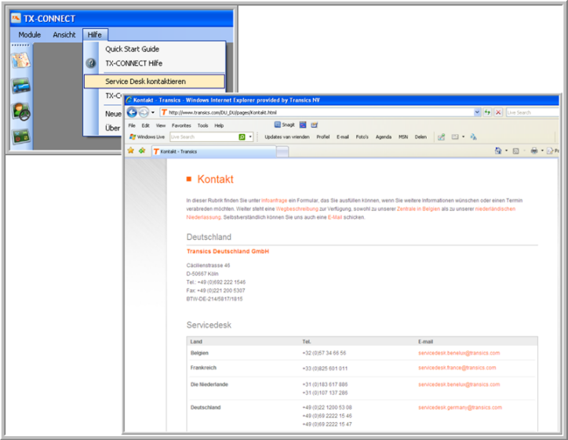Open the map module icon in TX-CONNECT sidebar

click(x=20, y=60)
